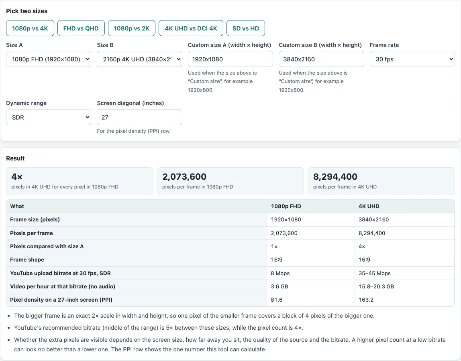Viewport: 461px width, 361px height.
Task: Click the "pixels per frame in 4K UHD" card
Action: pos(381,181)
